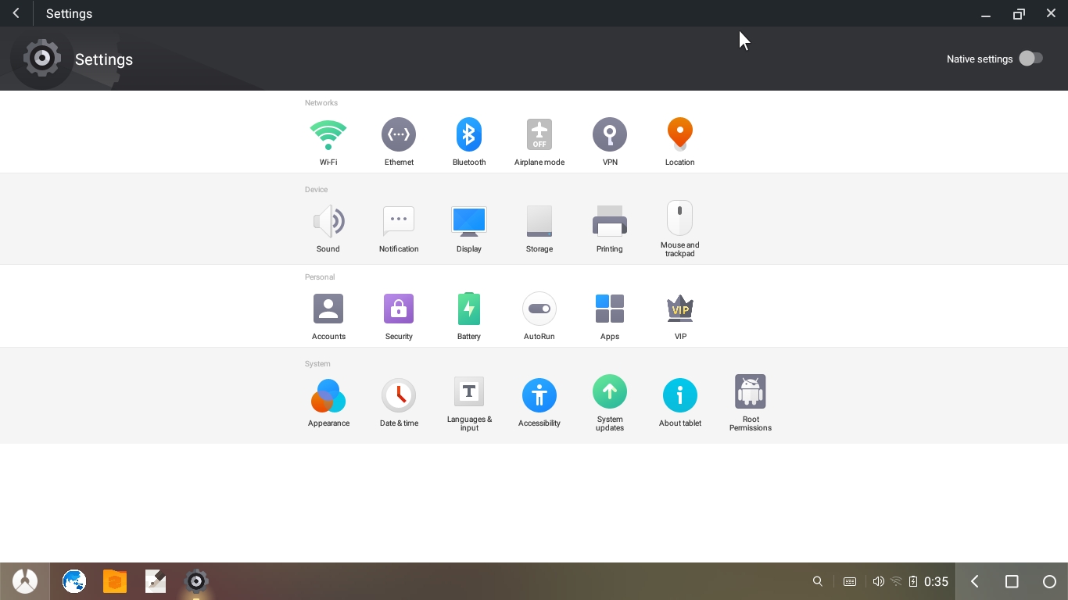Open the Ethernet settings icon

tap(399, 136)
